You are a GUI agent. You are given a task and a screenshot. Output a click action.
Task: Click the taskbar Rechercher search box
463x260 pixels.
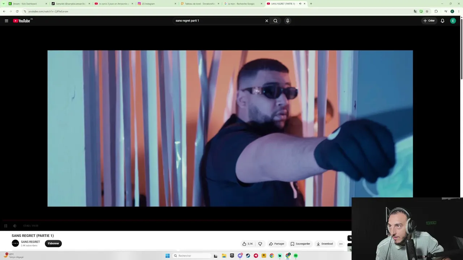coord(191,256)
